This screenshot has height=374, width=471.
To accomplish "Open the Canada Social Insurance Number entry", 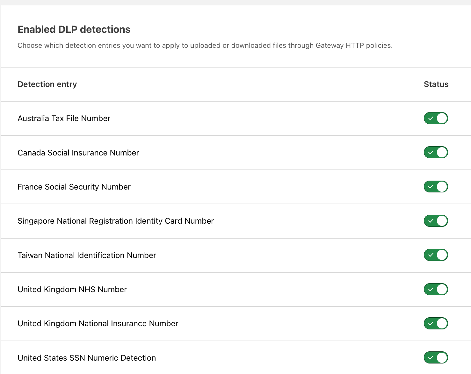I will point(78,153).
